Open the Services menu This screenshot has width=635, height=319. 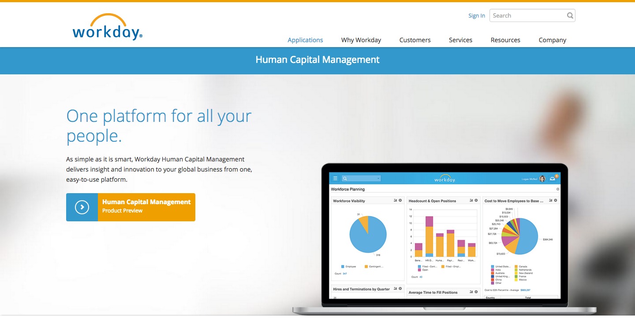460,40
